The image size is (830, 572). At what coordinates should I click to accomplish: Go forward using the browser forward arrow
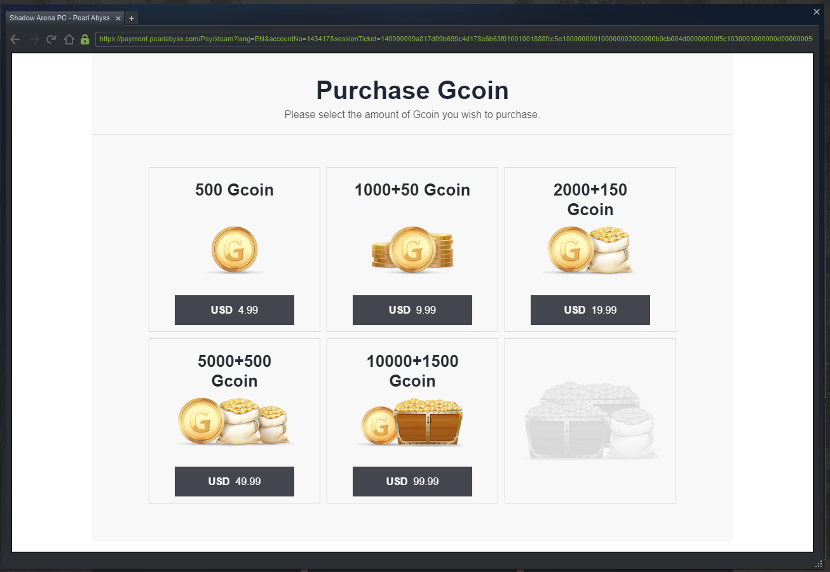click(34, 39)
